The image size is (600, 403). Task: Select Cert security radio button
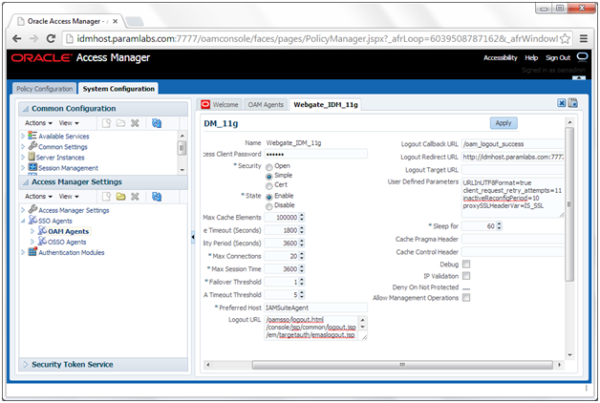pyautogui.click(x=269, y=186)
